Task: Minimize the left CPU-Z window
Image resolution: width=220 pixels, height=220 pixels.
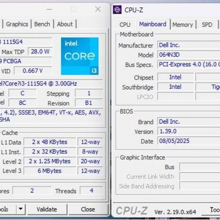Action: (x=49, y=9)
